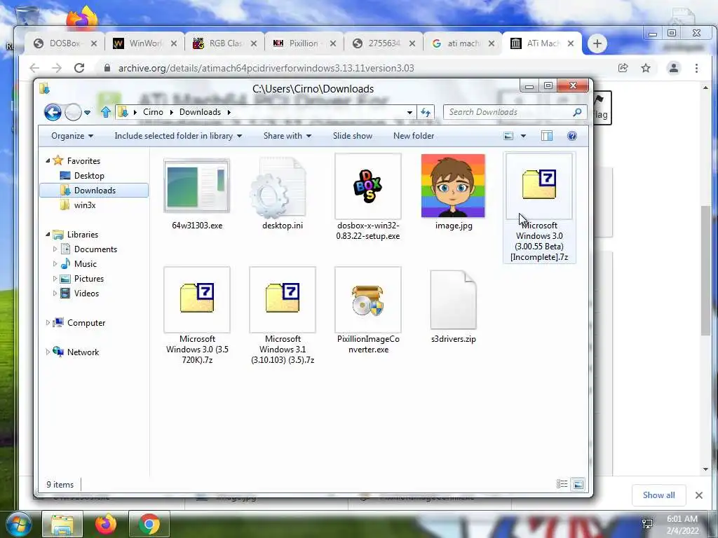Image resolution: width=718 pixels, height=538 pixels.
Task: Switch to details view in status bar
Action: [x=562, y=484]
